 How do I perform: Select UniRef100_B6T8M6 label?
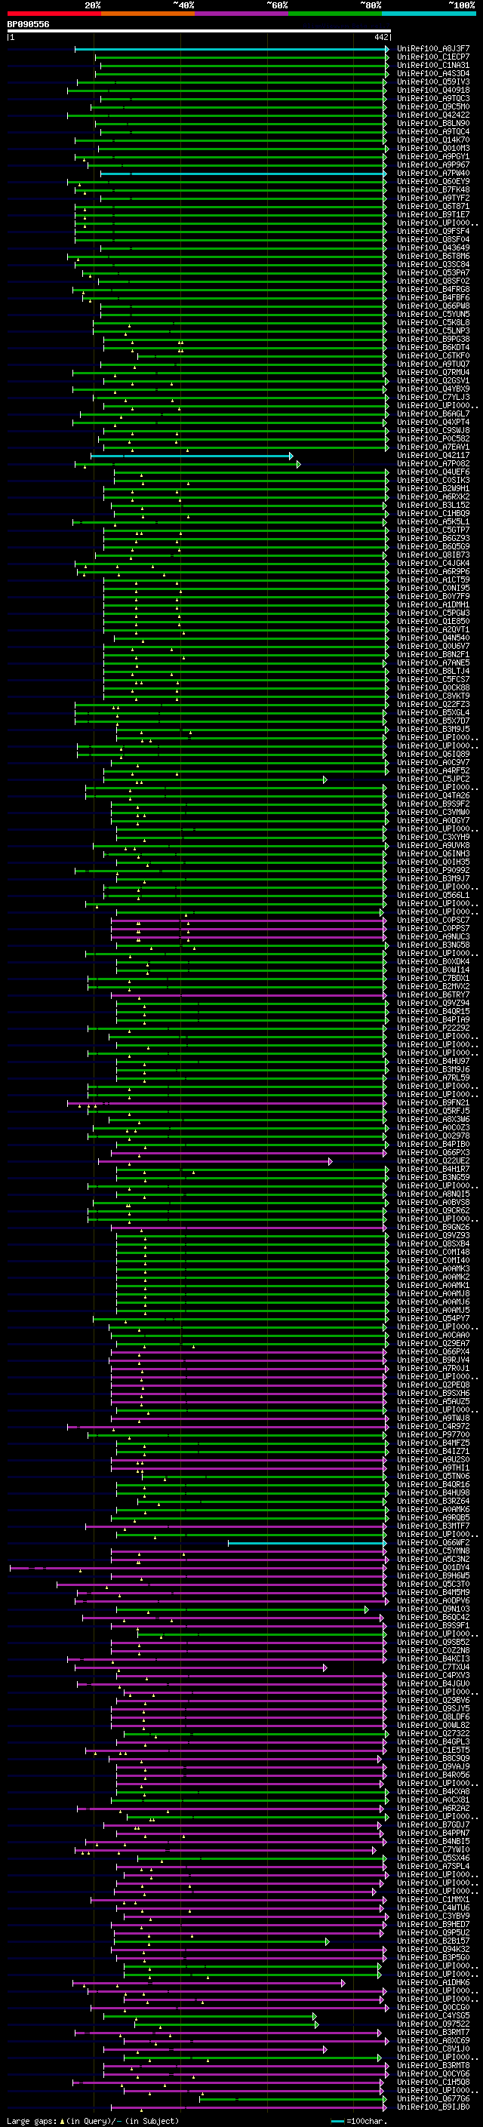point(433,256)
